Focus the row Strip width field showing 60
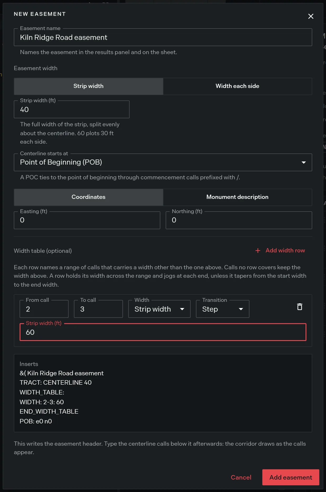326x492 pixels. 163,332
